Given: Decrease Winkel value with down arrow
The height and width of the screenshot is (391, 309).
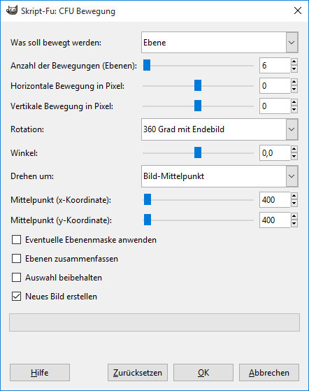Looking at the screenshot, I should point(294,157).
